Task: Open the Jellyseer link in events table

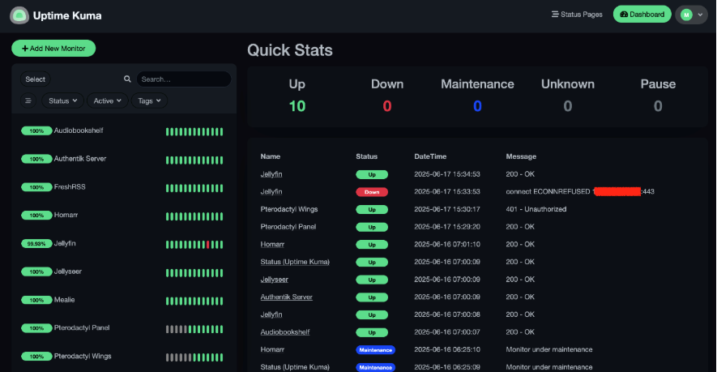Action: click(x=274, y=279)
